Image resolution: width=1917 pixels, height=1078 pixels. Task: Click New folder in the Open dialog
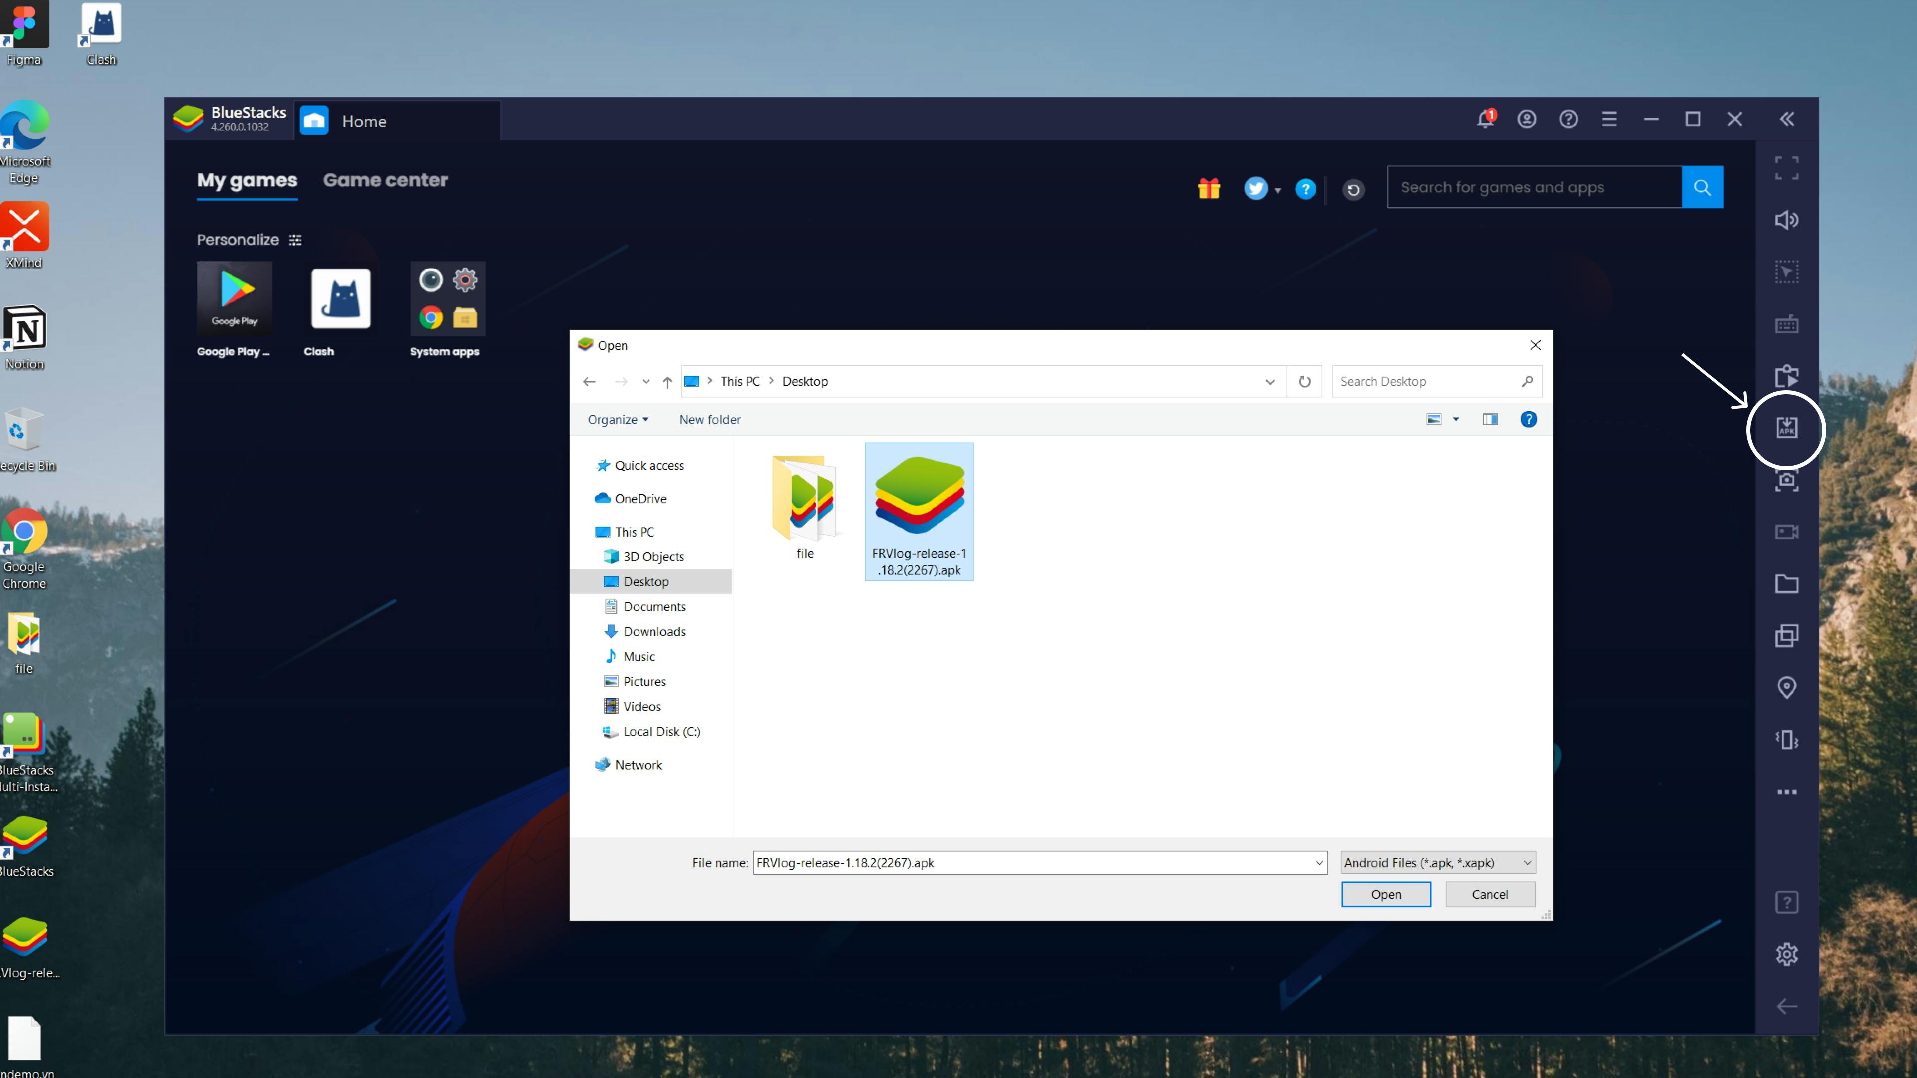710,420
